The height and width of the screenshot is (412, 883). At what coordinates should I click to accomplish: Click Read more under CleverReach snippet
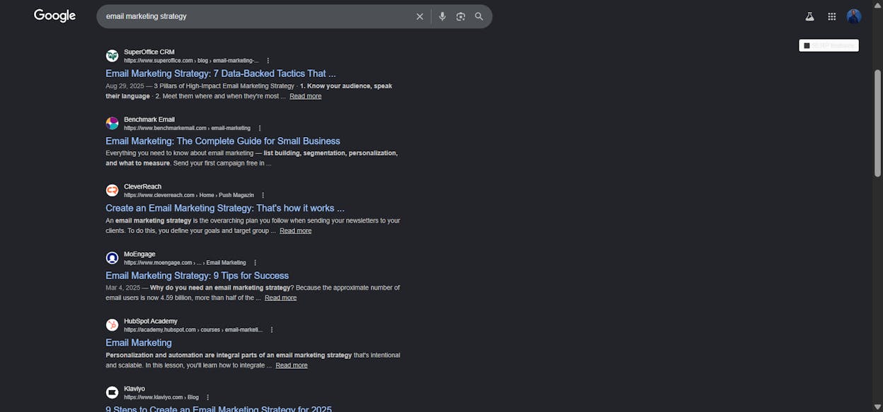[x=296, y=231]
